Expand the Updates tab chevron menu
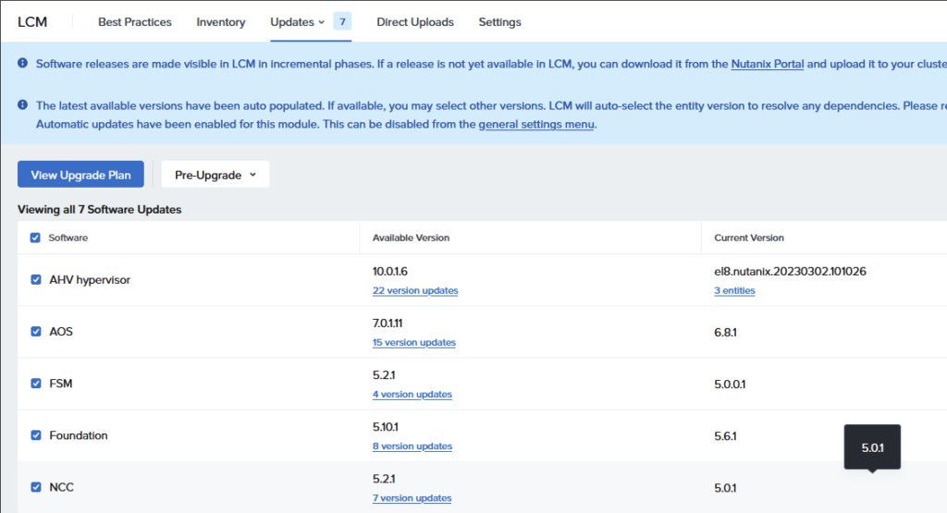Image resolution: width=947 pixels, height=513 pixels. coord(321,22)
